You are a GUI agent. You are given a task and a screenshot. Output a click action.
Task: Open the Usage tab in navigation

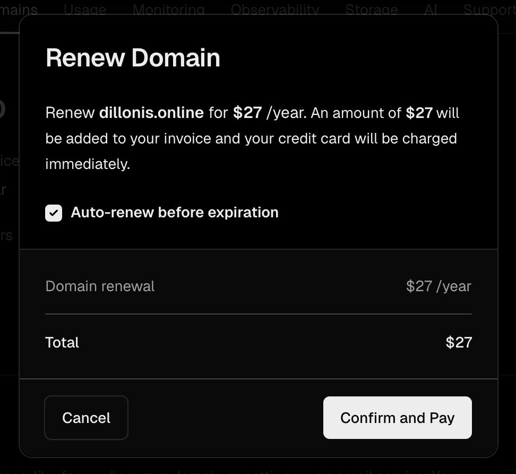pos(84,10)
